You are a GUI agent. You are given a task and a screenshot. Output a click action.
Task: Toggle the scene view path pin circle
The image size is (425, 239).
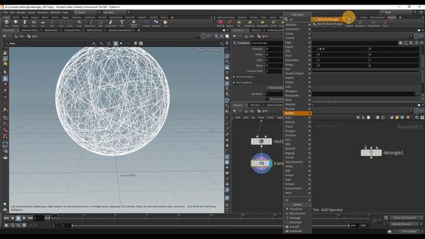(204, 36)
